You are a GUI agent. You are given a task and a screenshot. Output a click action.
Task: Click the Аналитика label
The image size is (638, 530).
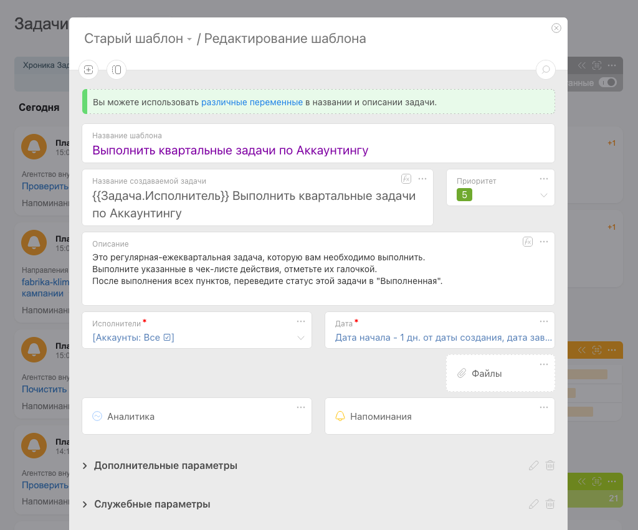click(131, 417)
